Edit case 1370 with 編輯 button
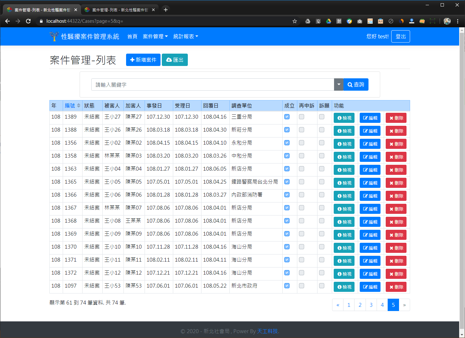The height and width of the screenshot is (338, 465). tap(370, 248)
